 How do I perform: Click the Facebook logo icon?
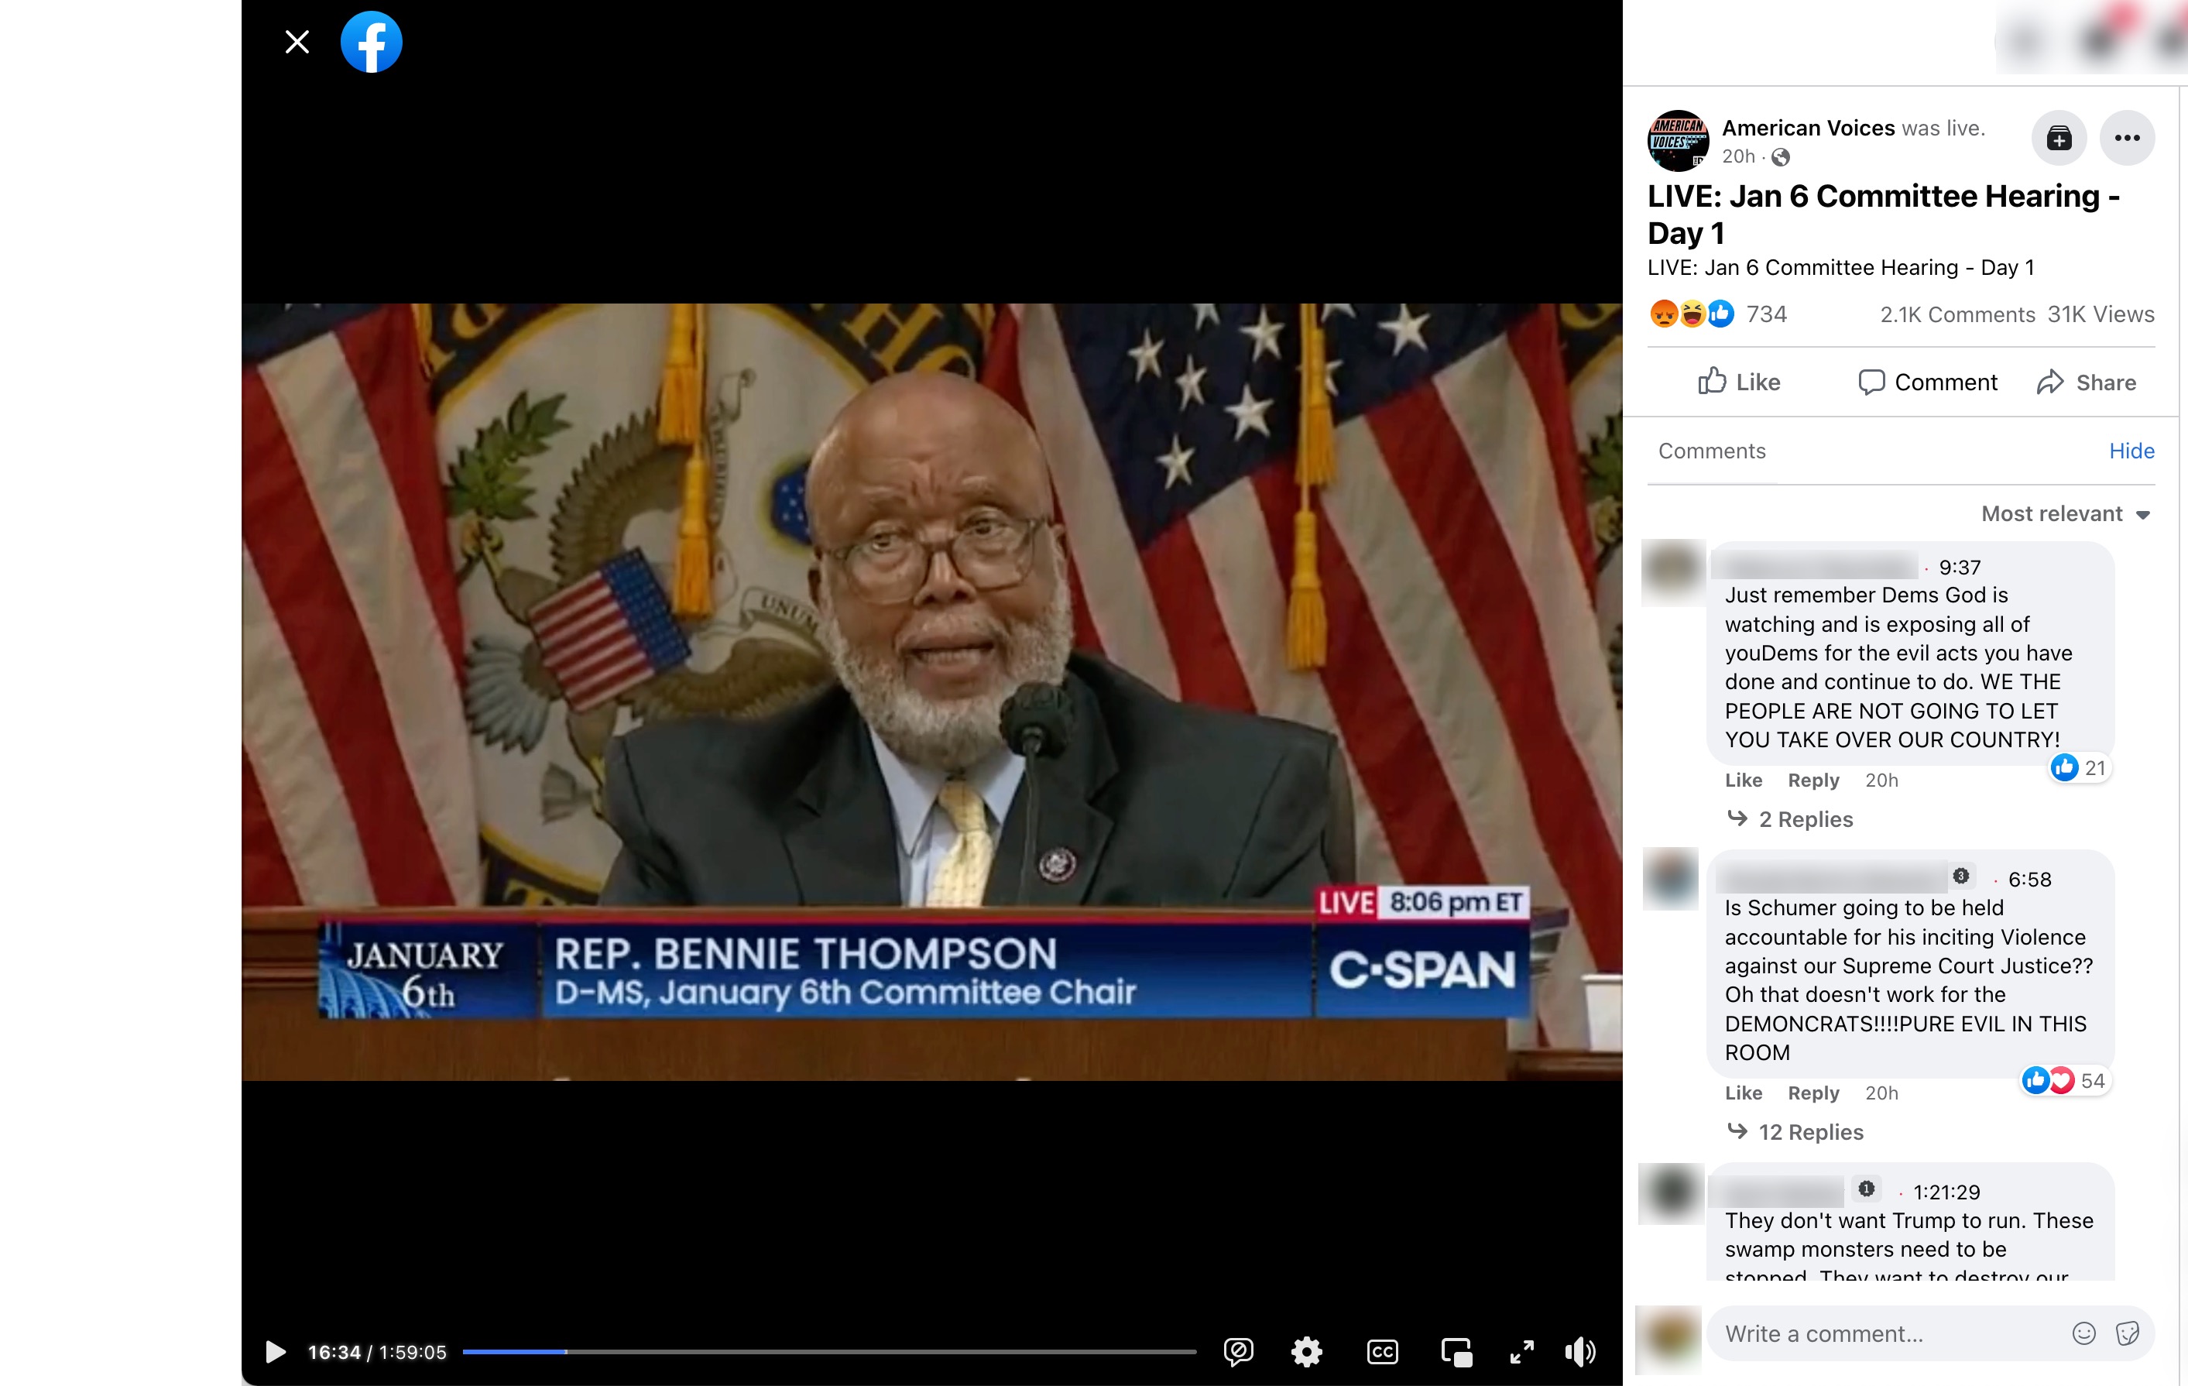point(371,42)
